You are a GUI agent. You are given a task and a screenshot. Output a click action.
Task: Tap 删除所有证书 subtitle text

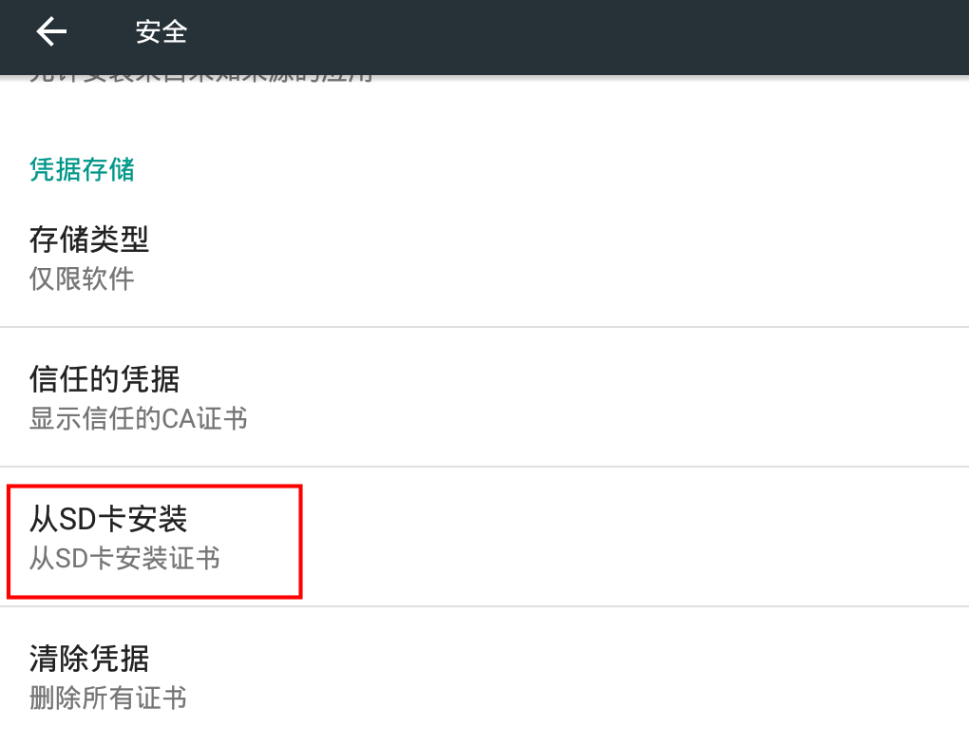pos(108,699)
